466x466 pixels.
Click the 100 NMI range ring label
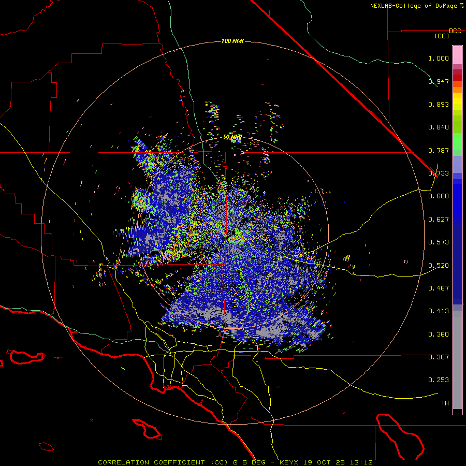pos(232,41)
